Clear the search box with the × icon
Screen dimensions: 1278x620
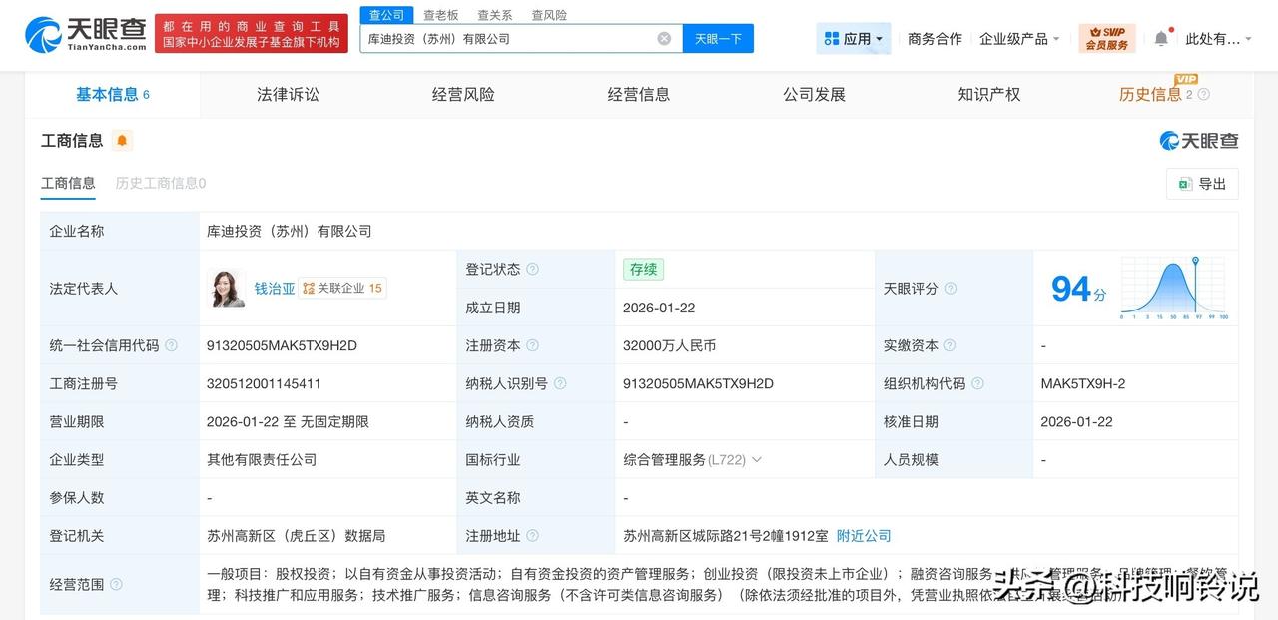tap(663, 37)
